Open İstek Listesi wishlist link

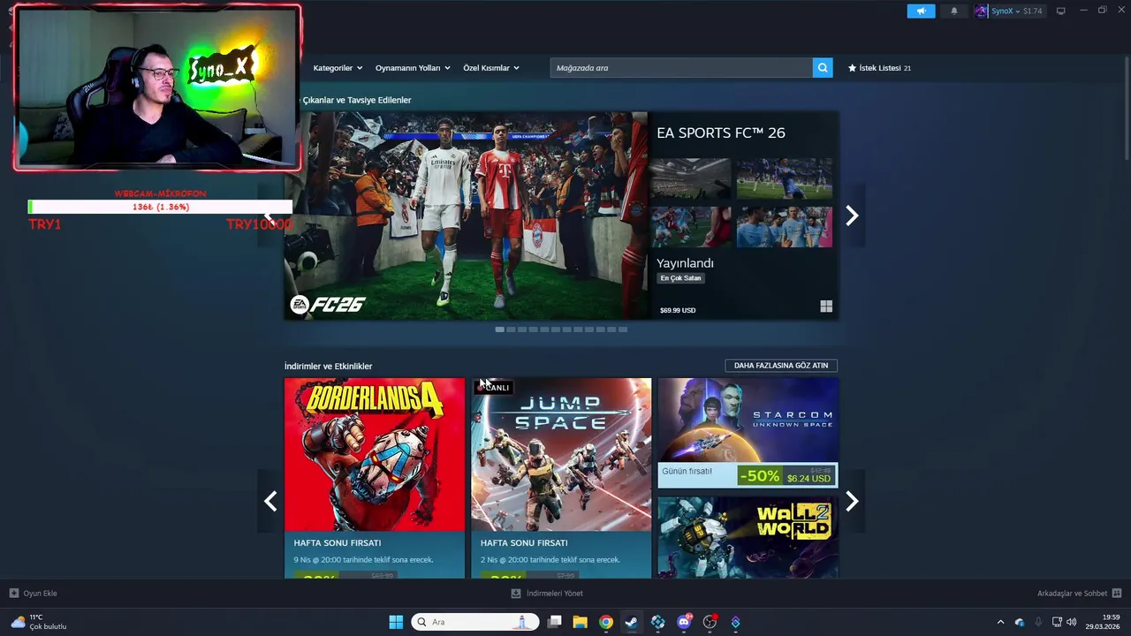pyautogui.click(x=879, y=68)
